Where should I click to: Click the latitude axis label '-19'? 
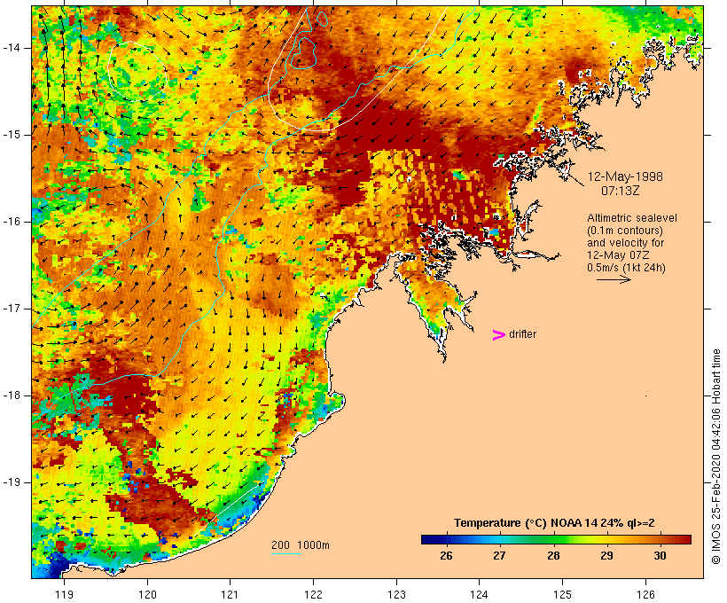point(11,482)
